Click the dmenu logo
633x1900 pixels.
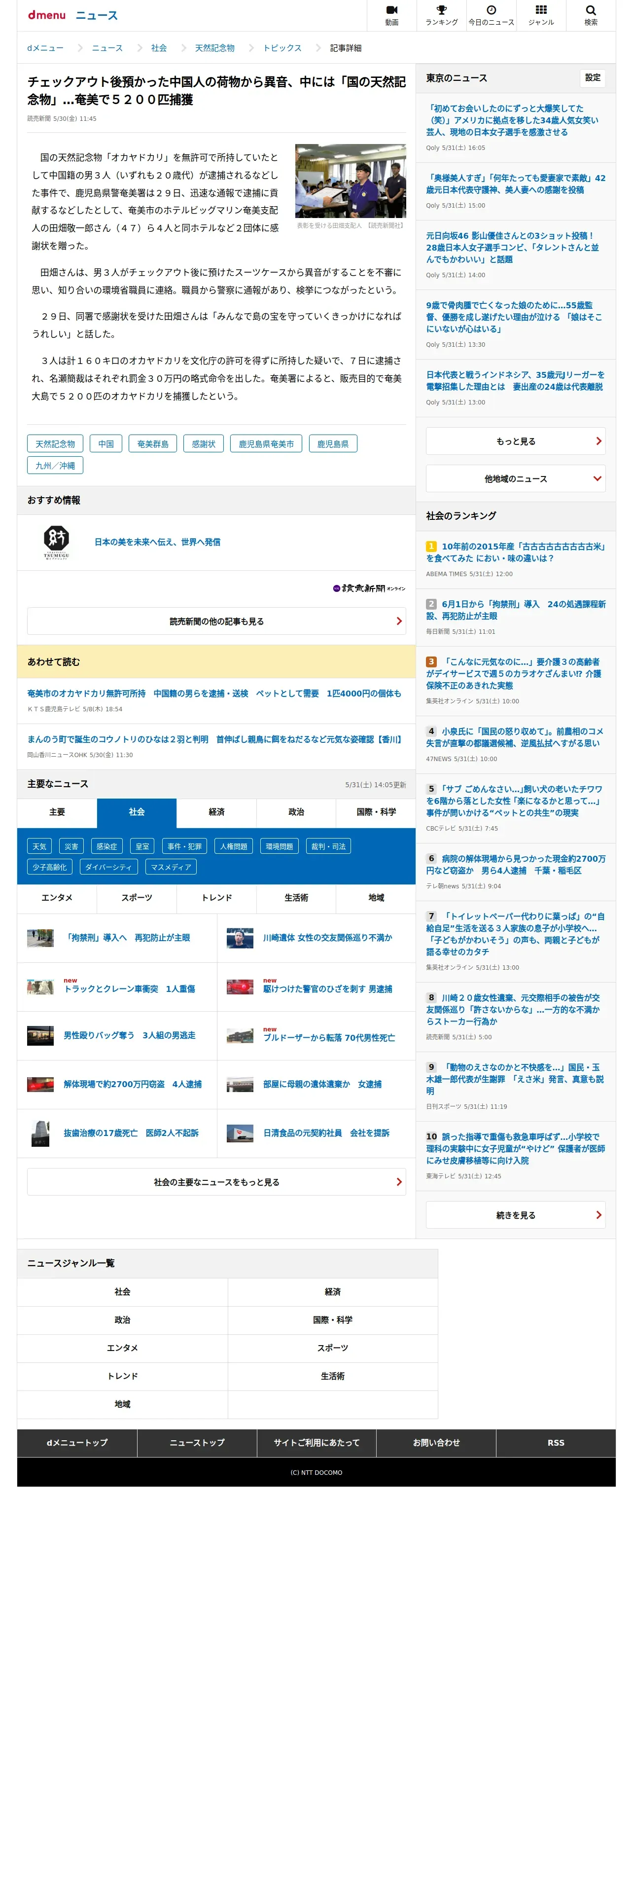(46, 15)
